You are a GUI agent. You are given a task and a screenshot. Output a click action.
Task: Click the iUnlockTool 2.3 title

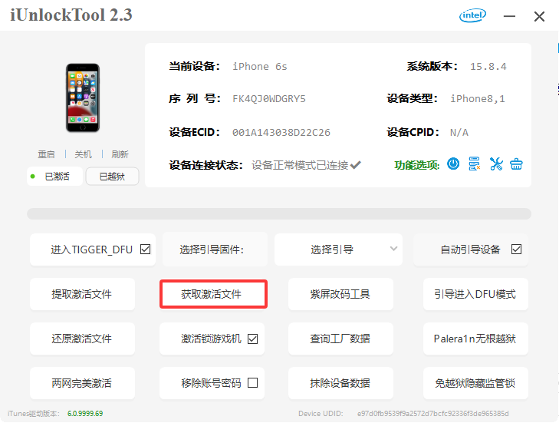coord(71,15)
